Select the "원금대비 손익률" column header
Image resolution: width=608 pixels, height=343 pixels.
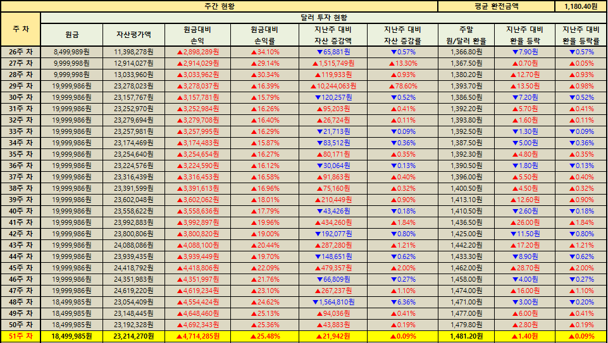(x=264, y=35)
